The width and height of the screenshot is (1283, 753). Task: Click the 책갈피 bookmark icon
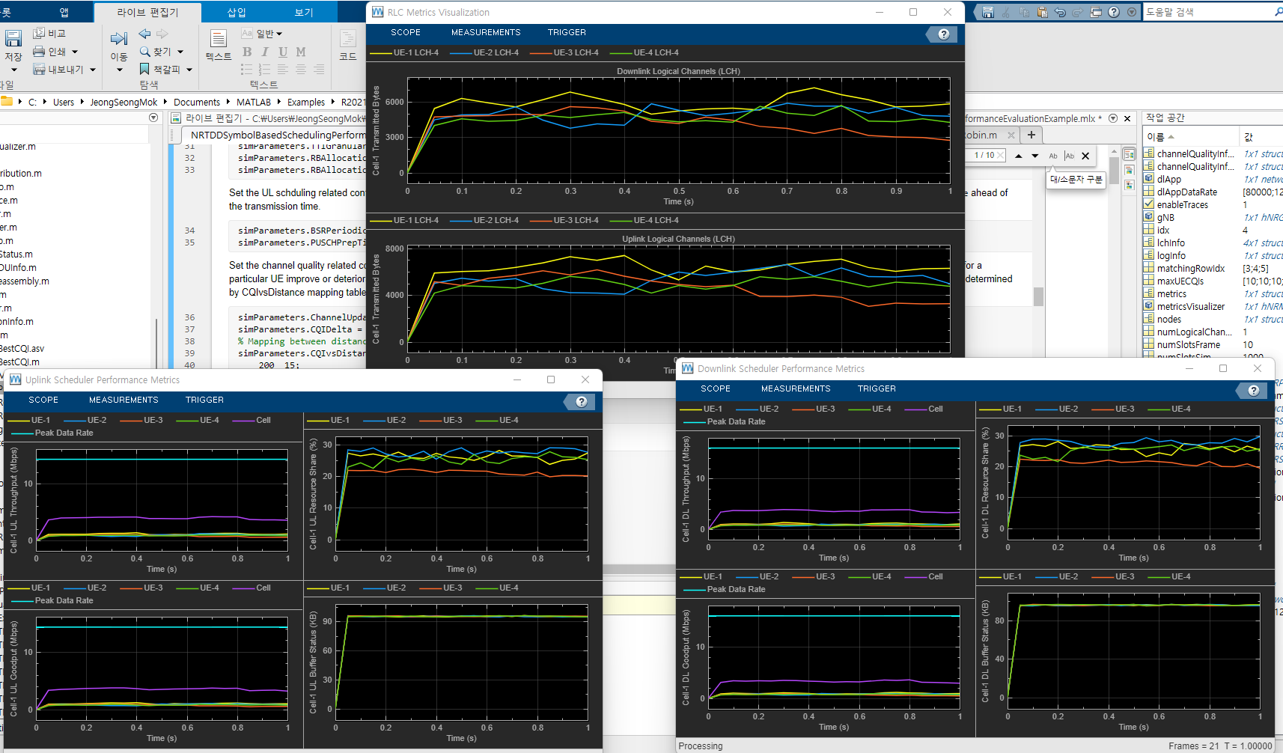coord(145,69)
